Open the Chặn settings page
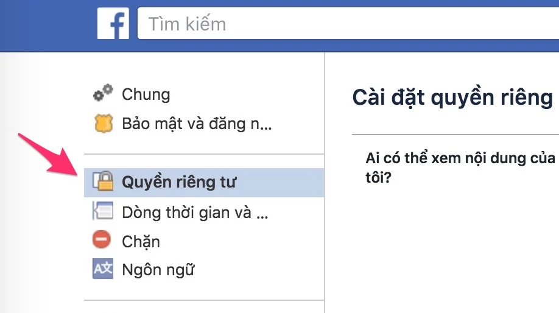Viewport: 559px width, 313px height. (x=141, y=241)
